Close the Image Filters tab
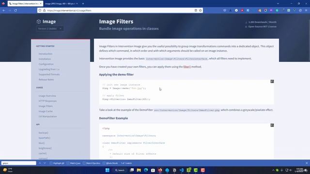Image resolution: width=310 pixels, height=174 pixels. pyautogui.click(x=41, y=3)
